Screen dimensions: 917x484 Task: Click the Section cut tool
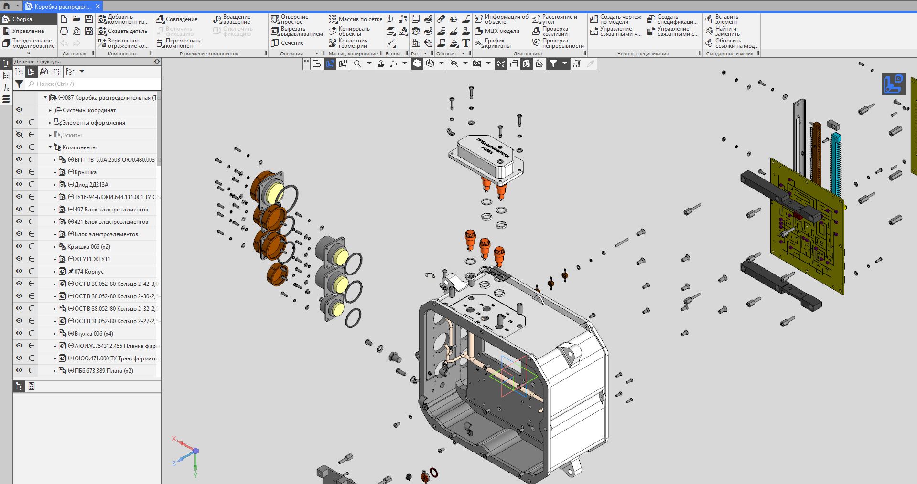point(275,43)
